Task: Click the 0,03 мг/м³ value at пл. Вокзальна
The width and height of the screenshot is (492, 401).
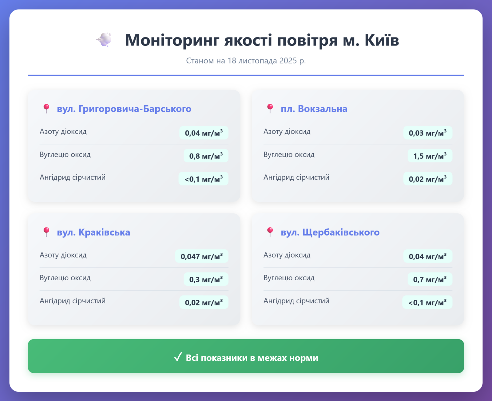Action: (x=427, y=133)
